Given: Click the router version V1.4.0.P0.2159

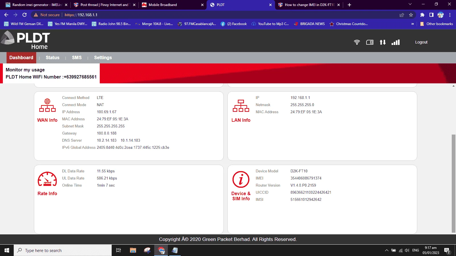Looking at the screenshot, I should click(303, 185).
